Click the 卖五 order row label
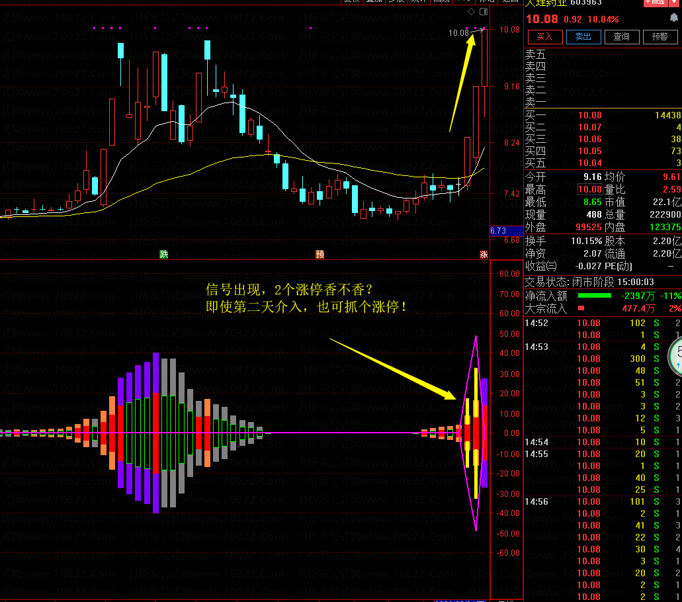This screenshot has height=602, width=682. 535,55
